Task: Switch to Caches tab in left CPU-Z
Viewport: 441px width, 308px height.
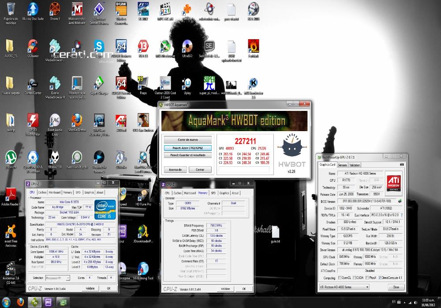Action: pyautogui.click(x=42, y=192)
